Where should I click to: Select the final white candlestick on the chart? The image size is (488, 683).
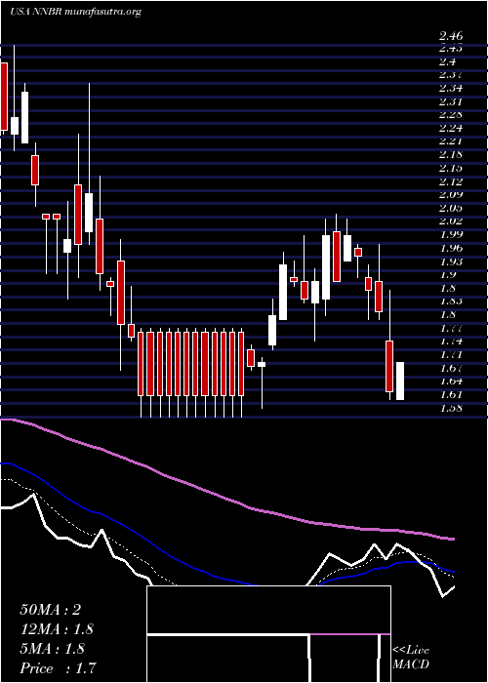(399, 382)
